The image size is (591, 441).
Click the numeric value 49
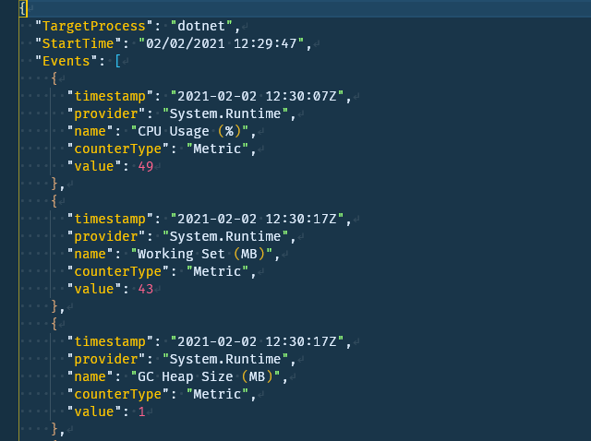coord(146,166)
